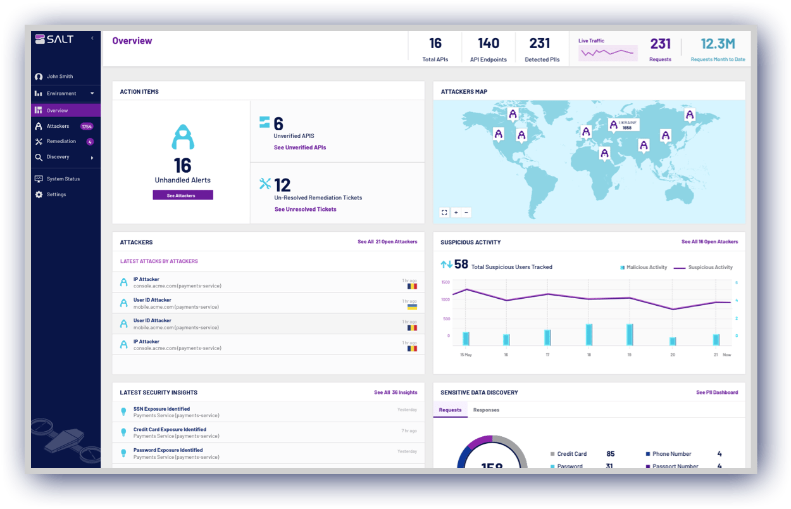Open the See Unresolved Tickets link
Screen dimensions: 791x509
point(306,210)
